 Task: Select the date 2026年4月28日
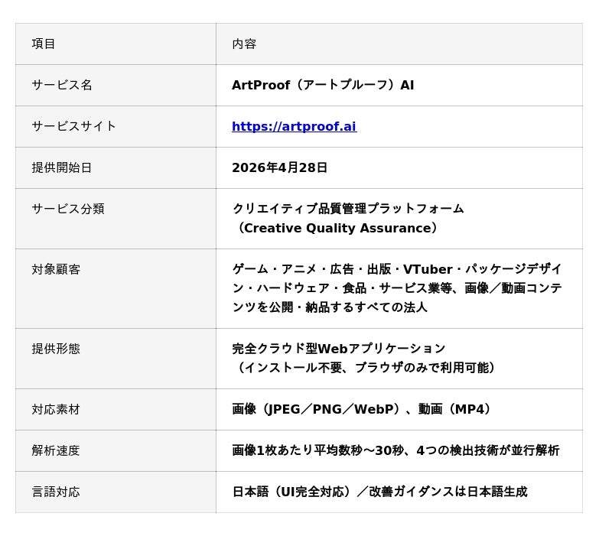(x=279, y=167)
